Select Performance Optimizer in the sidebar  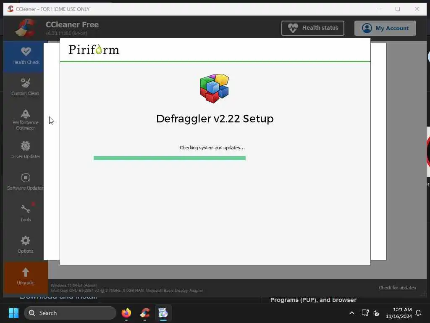[x=25, y=120]
